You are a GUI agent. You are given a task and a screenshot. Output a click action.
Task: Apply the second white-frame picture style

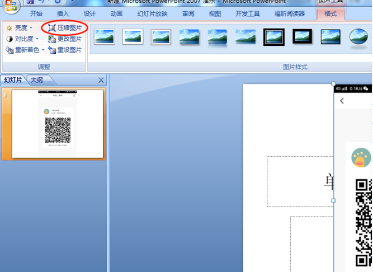click(133, 37)
